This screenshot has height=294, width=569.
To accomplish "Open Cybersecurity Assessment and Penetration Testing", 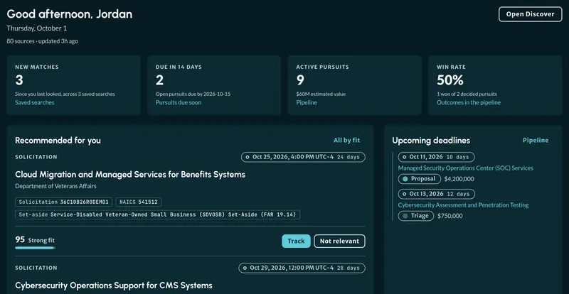I will [x=463, y=205].
